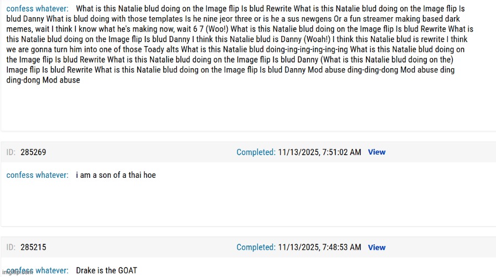Viewport: 496px width, 277px height.
Task: Click the top 'confess whatever:' label
Action: coord(38,9)
